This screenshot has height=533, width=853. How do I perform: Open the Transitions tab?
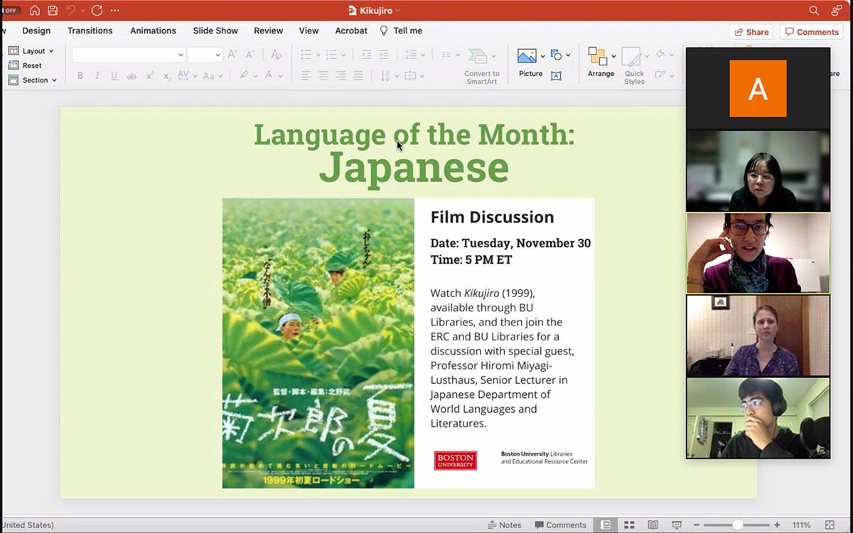click(x=90, y=31)
